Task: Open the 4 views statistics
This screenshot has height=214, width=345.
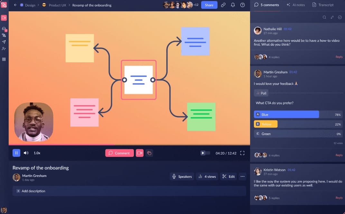Action: [207, 176]
